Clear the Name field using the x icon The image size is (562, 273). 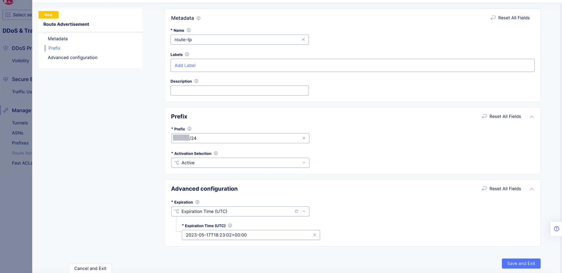click(x=304, y=40)
